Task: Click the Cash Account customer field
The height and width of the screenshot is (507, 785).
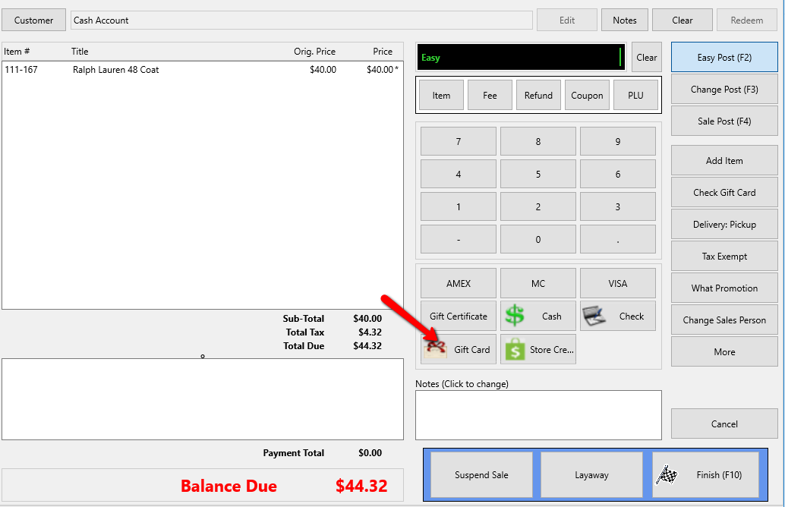Action: (x=301, y=20)
